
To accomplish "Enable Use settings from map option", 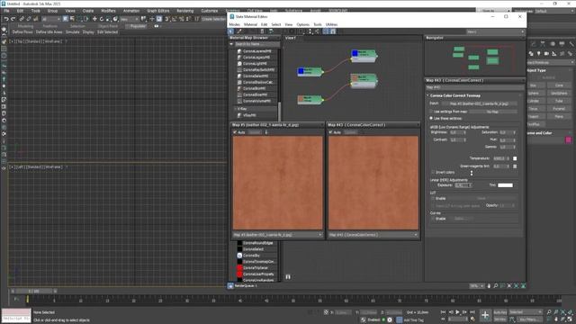I will (432, 112).
